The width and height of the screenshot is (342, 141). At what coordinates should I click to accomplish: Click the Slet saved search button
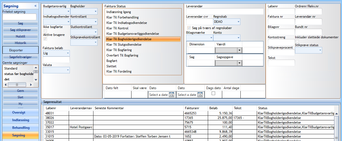click(20, 97)
